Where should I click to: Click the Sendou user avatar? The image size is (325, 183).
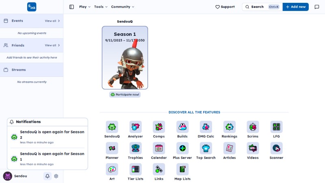tap(8, 176)
